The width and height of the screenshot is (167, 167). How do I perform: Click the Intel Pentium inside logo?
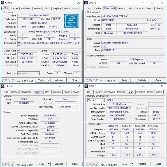(x=71, y=21)
